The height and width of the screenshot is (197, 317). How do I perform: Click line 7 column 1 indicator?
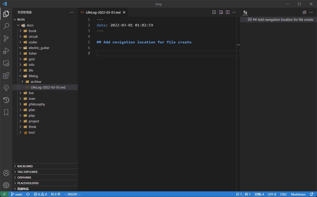click(243, 194)
